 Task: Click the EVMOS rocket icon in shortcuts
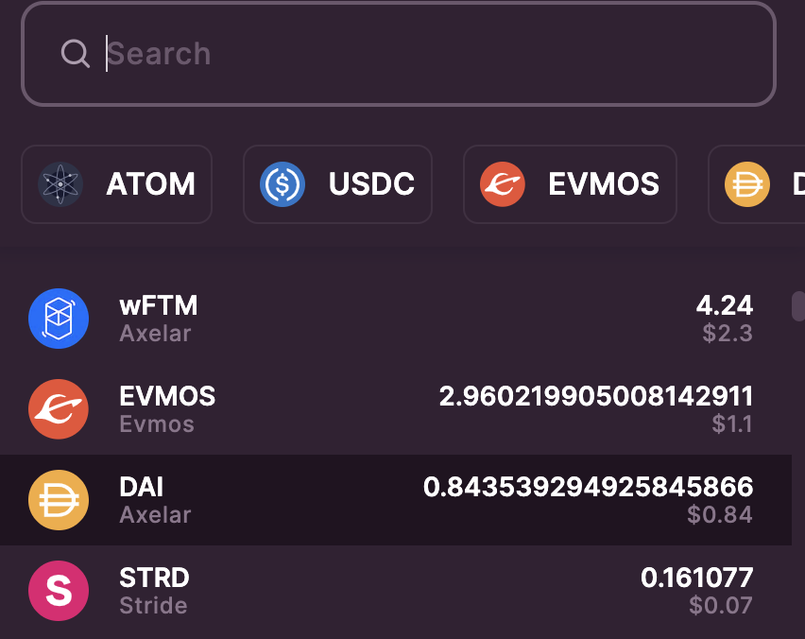pyautogui.click(x=503, y=183)
